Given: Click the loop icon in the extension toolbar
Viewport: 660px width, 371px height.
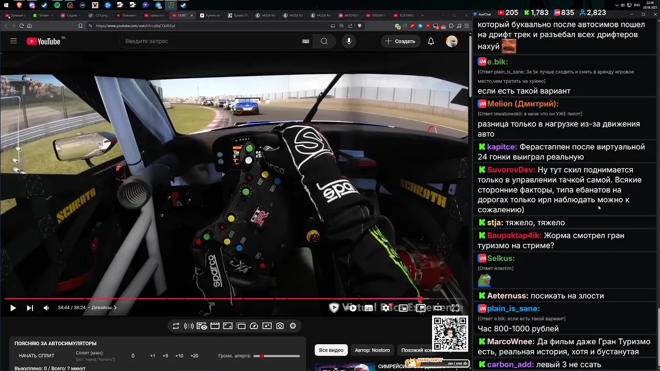Looking at the screenshot, I should pos(176,326).
